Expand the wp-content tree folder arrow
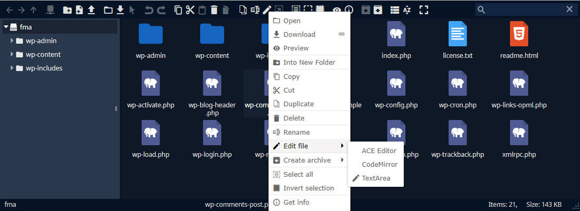Screen dimensions: 580x211 (12, 54)
